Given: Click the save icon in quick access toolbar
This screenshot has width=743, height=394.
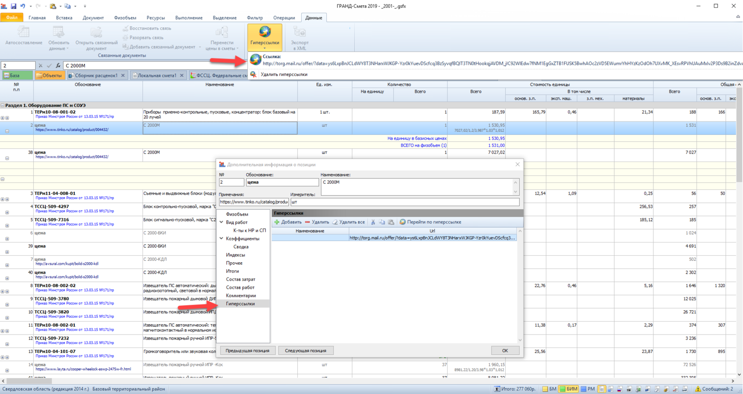Looking at the screenshot, I should (13, 6).
